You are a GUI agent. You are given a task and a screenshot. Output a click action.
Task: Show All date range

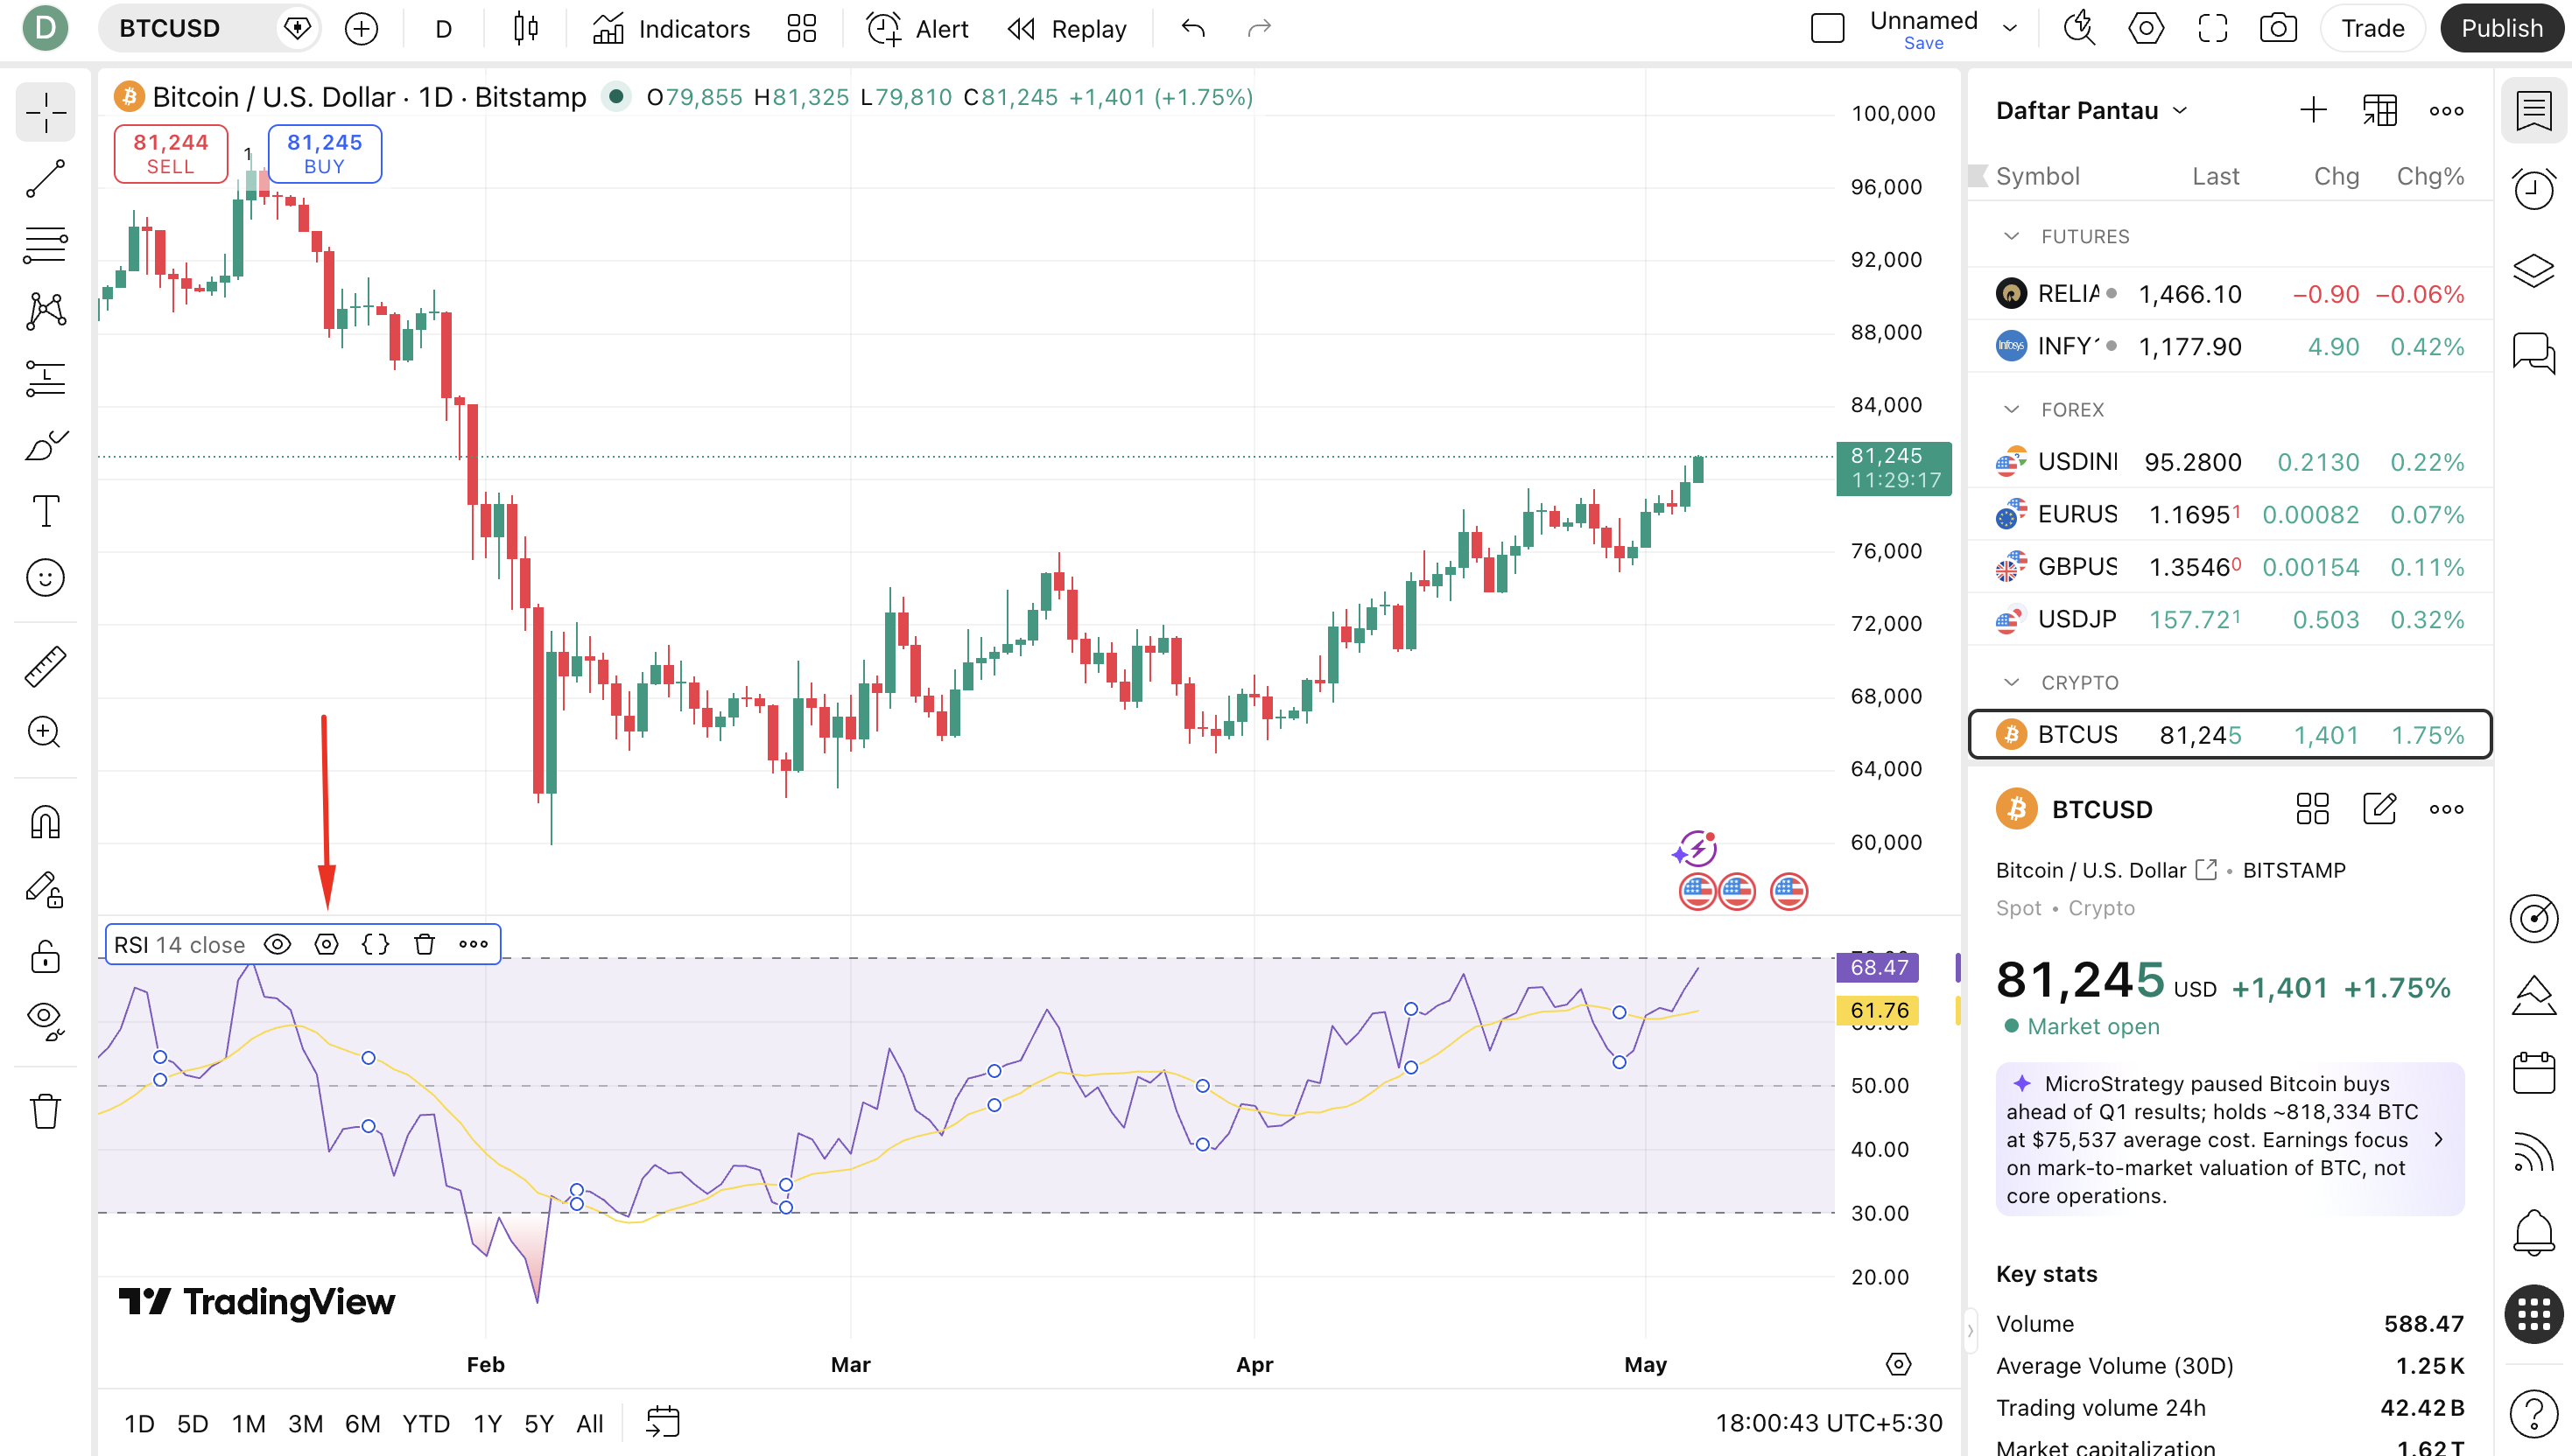pyautogui.click(x=589, y=1423)
